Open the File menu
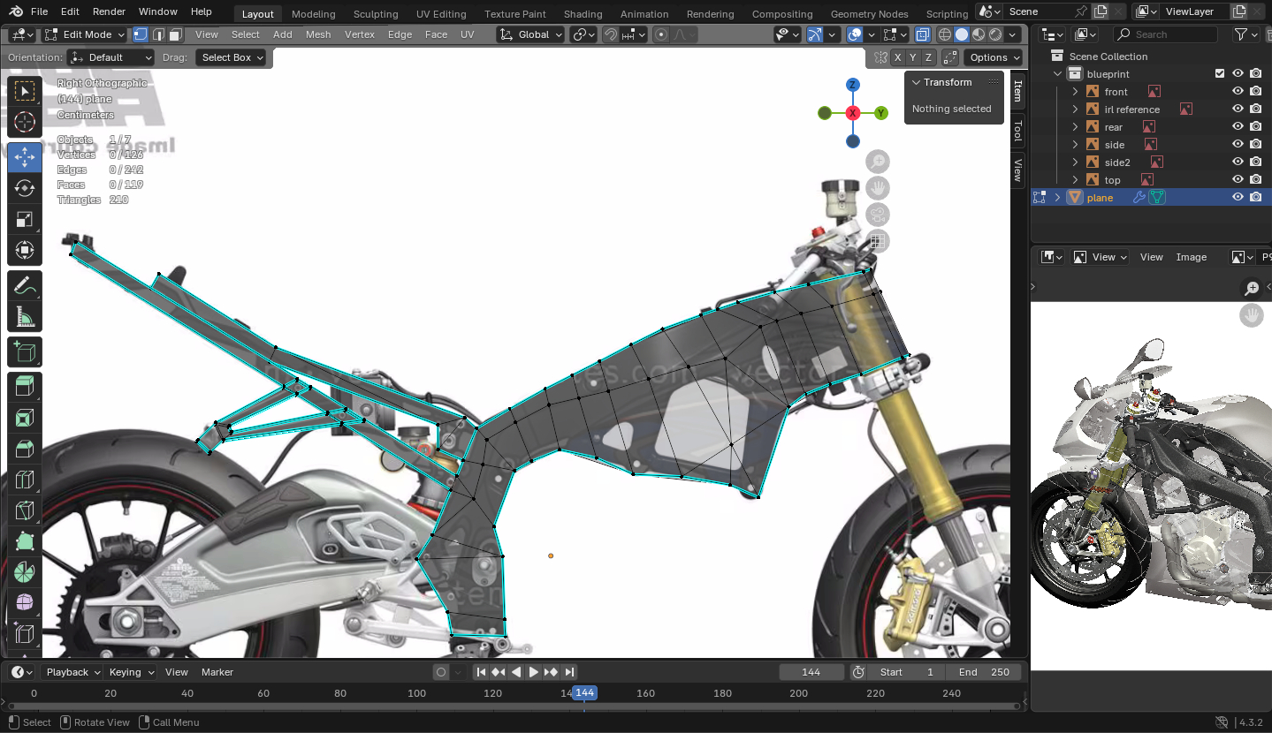The width and height of the screenshot is (1272, 733). click(39, 11)
